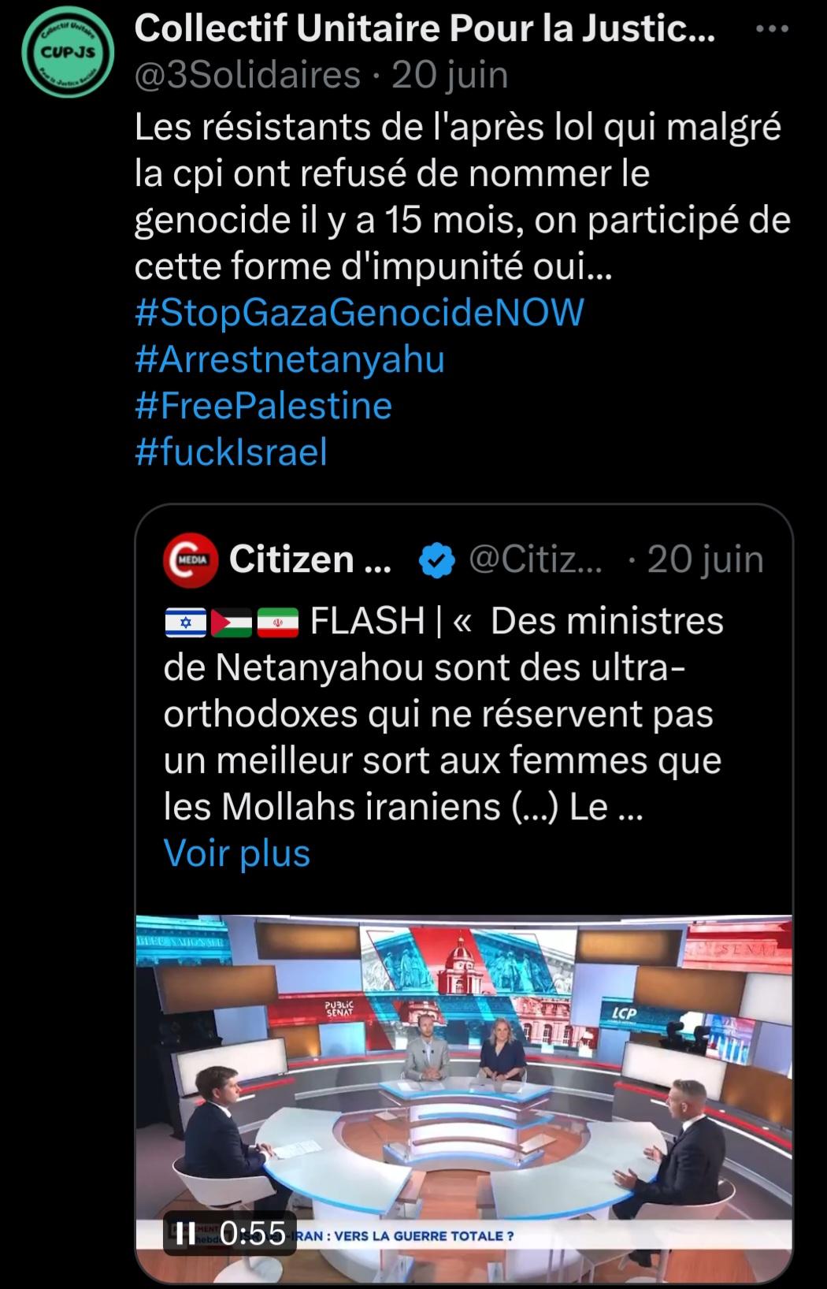827x1289 pixels.
Task: Pause the video with the pause icon
Action: [185, 1232]
